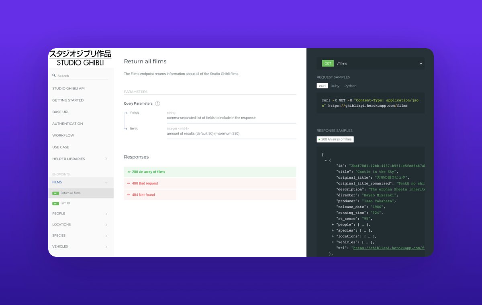This screenshot has height=305, width=482.
Task: Expand the "locations" array in JSON
Action: pos(333,236)
